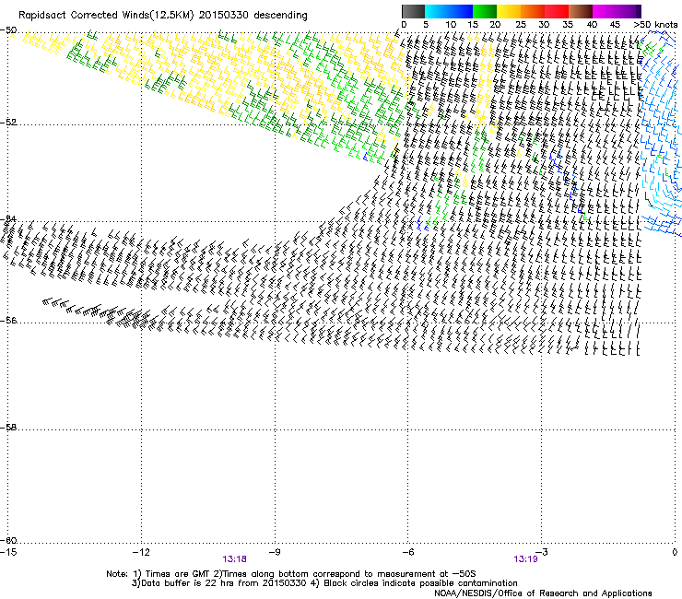682x599 pixels.
Task: Click the '>50 knots' legend label
Action: [x=655, y=25]
